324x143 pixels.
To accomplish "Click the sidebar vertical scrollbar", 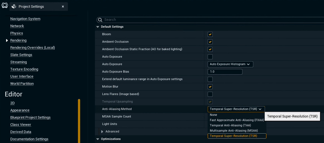I will pyautogui.click(x=79, y=121).
